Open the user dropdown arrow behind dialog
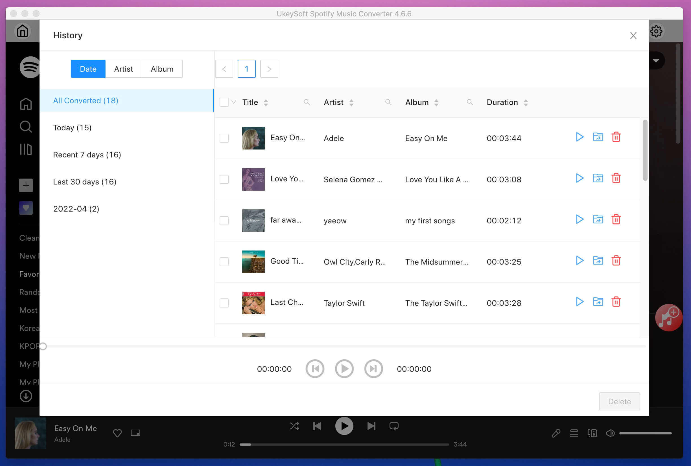 click(656, 61)
